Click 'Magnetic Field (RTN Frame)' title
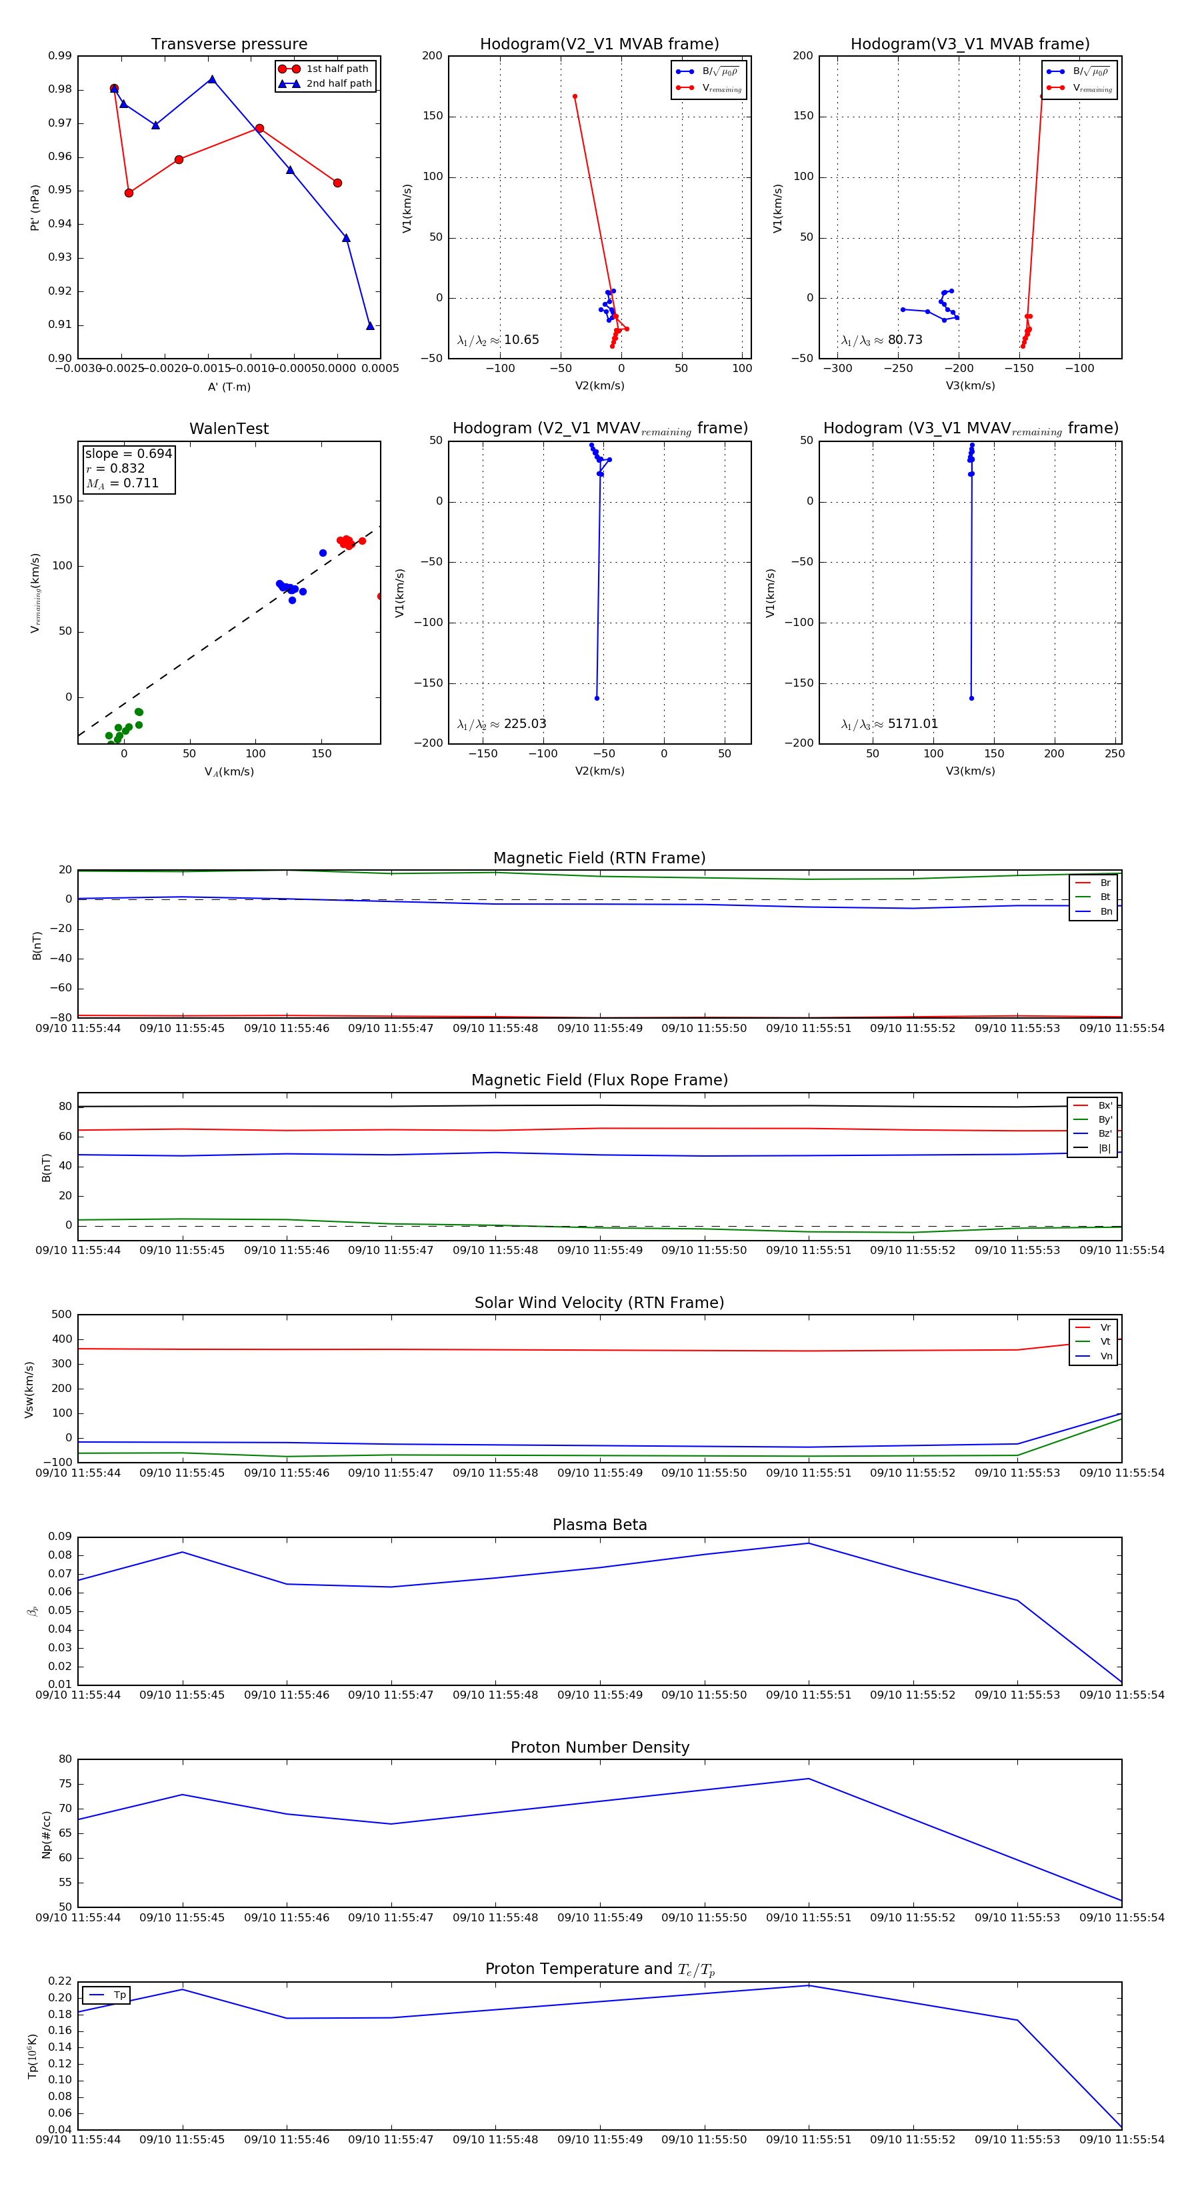The height and width of the screenshot is (2200, 1200). point(599,858)
